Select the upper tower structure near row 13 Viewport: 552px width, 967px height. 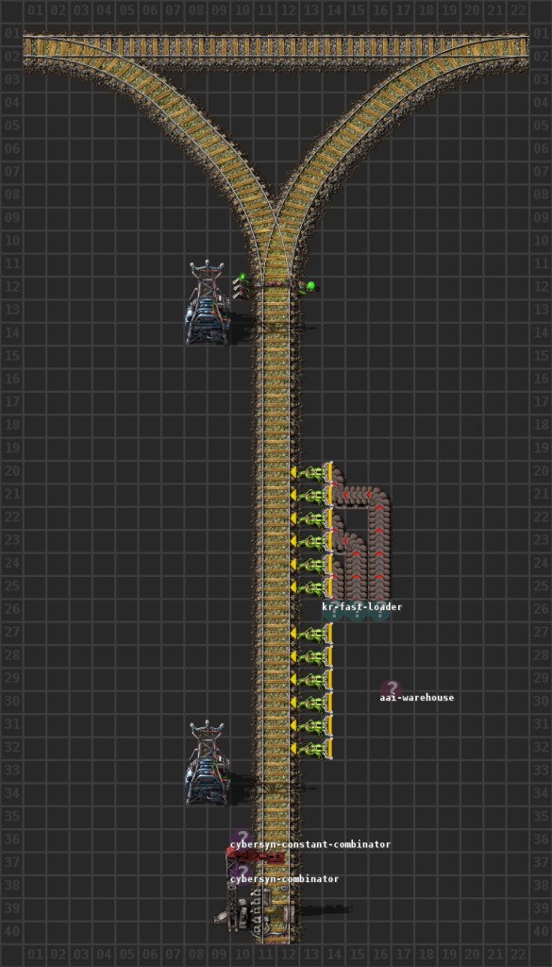point(208,302)
